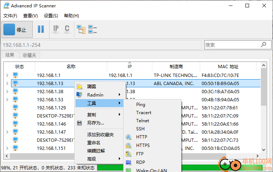Screen dimensions: 273x172
Task: Sort by the 状态 column header
Action: click(x=19, y=66)
